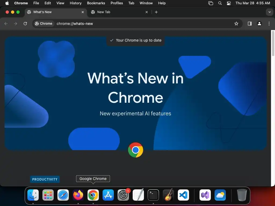This screenshot has height=206, width=275.
Task: Go forward with the forward arrow
Action: (x=16, y=24)
